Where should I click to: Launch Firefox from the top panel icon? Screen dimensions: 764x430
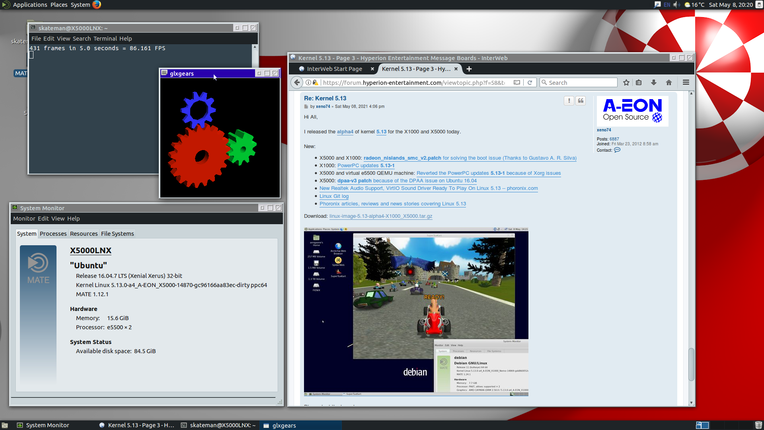tap(97, 4)
